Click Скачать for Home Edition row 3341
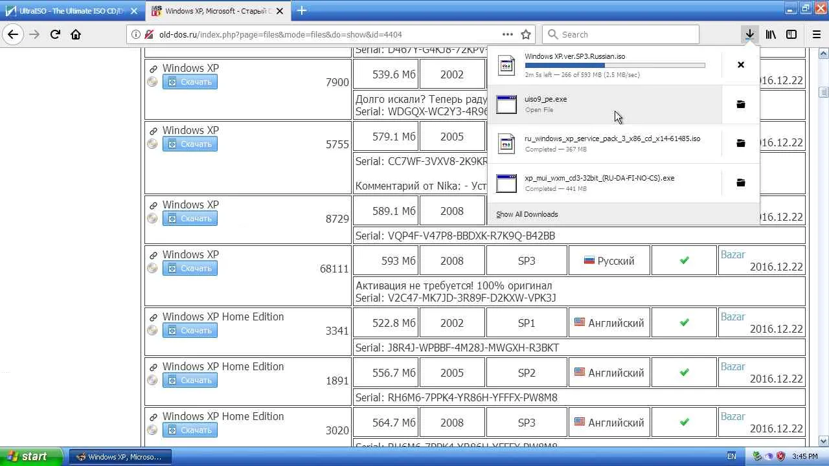The width and height of the screenshot is (829, 466). 190,330
